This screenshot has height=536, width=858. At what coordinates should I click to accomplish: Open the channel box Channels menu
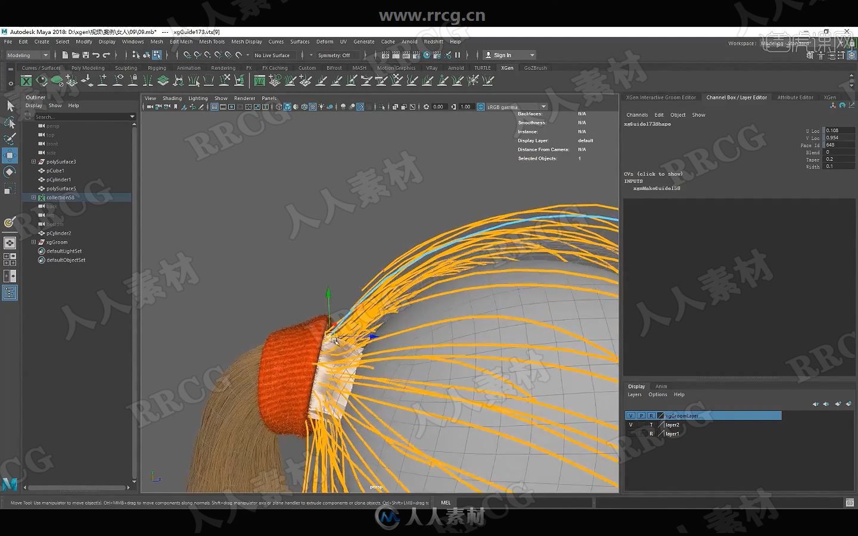(637, 115)
